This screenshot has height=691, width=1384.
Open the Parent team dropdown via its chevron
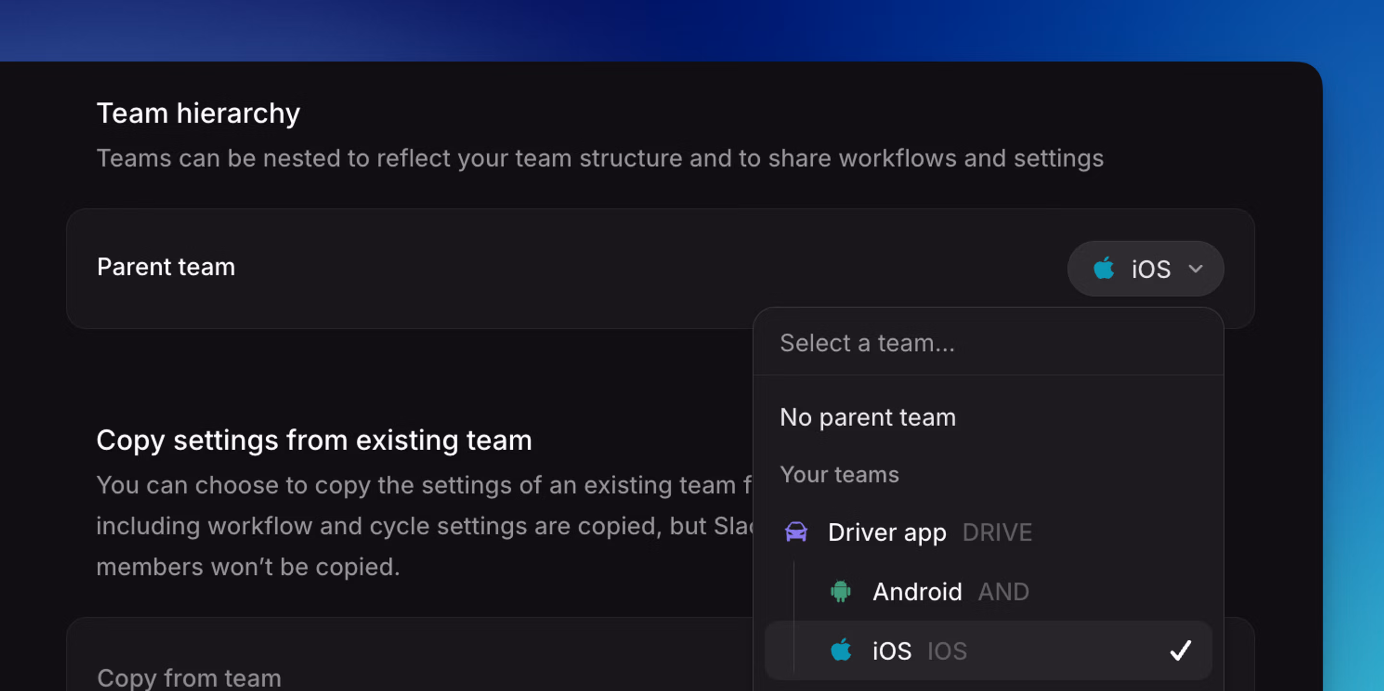tap(1196, 269)
